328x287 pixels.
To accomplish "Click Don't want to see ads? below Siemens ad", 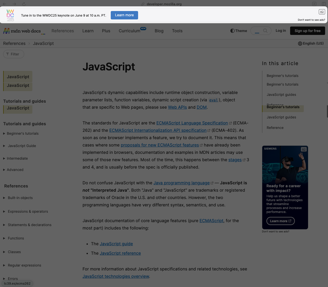I will pos(275,232).
